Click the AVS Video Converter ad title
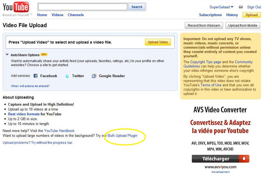This screenshot has width=272, height=179. [220, 110]
